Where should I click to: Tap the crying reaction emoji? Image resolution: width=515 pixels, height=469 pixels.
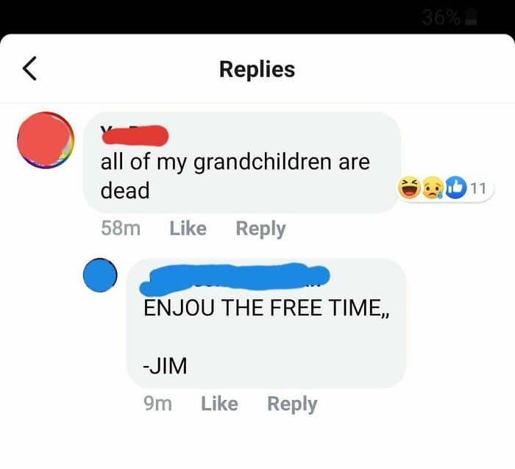click(433, 188)
